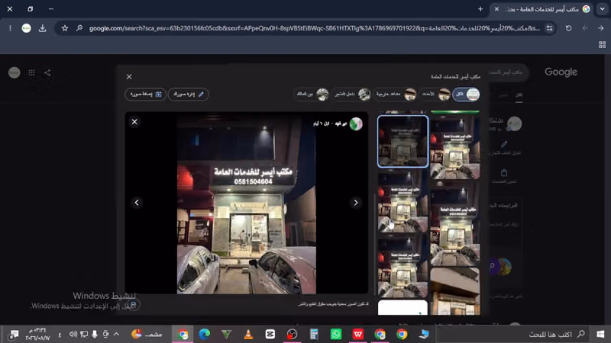Screen dimensions: 611x343
Task: Open the Calculator from the taskbar
Action: (314, 334)
